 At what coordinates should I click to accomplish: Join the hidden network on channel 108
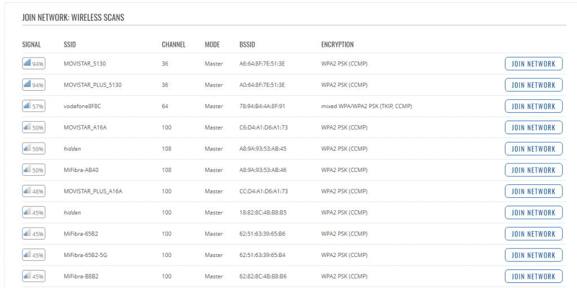534,149
